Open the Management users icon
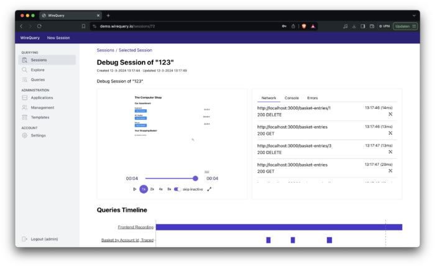435x267 pixels. coord(25,107)
